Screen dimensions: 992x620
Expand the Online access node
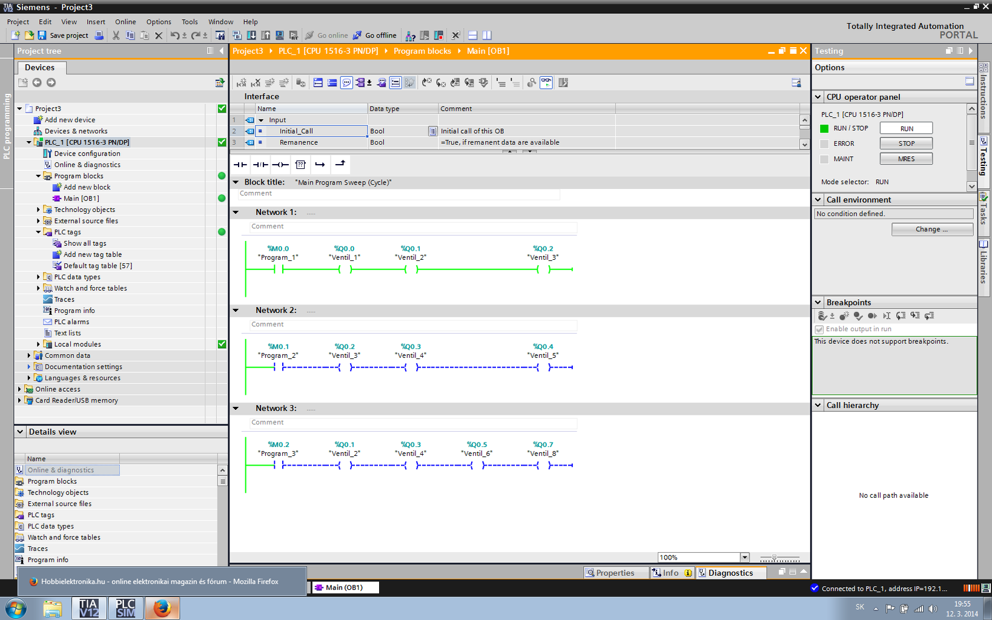(x=19, y=389)
